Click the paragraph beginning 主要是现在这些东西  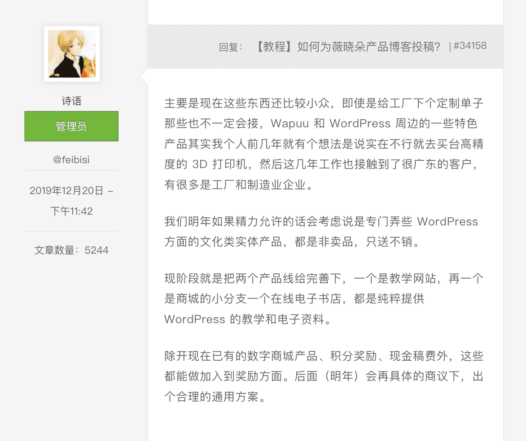324,144
